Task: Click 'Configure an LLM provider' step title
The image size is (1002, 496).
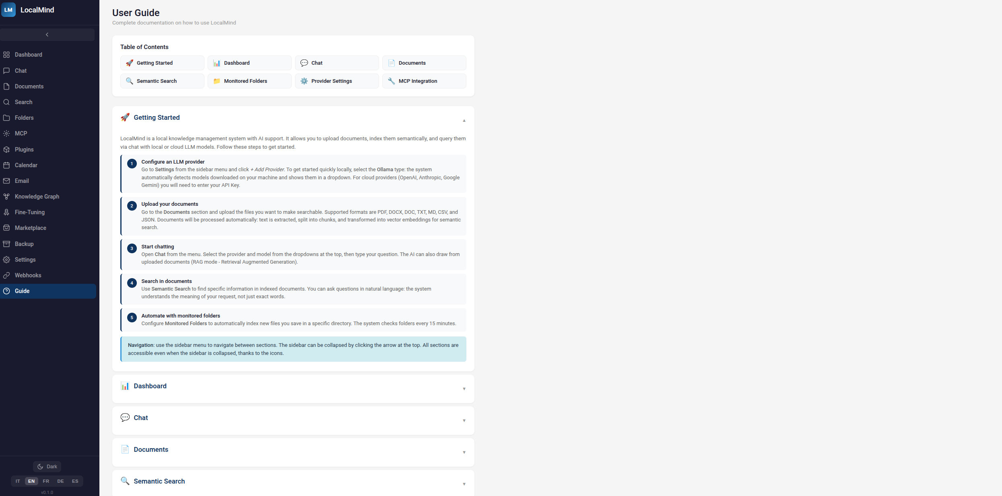Action: [173, 162]
